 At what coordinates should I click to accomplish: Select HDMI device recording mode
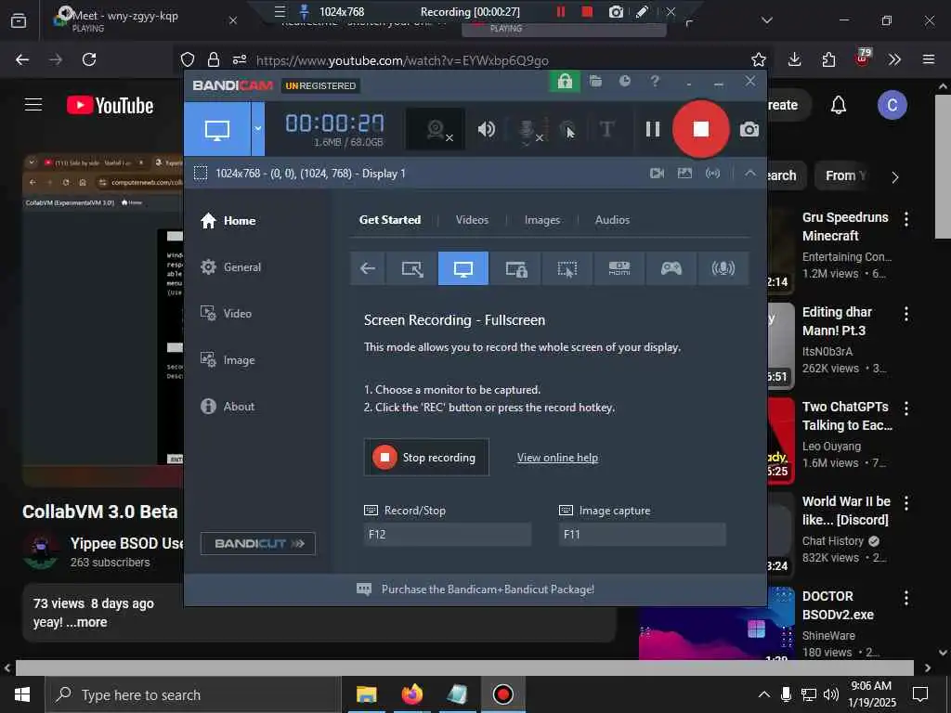tap(619, 268)
